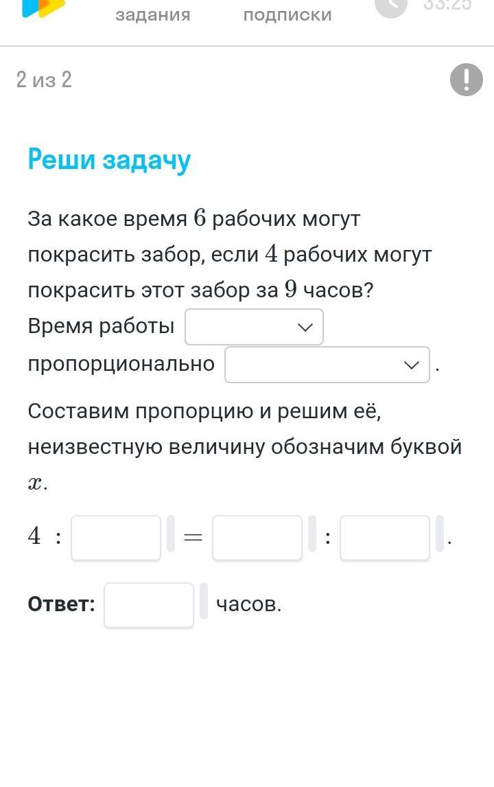This screenshot has width=494, height=787.
Task: Click the colorful app logo
Action: point(44,8)
